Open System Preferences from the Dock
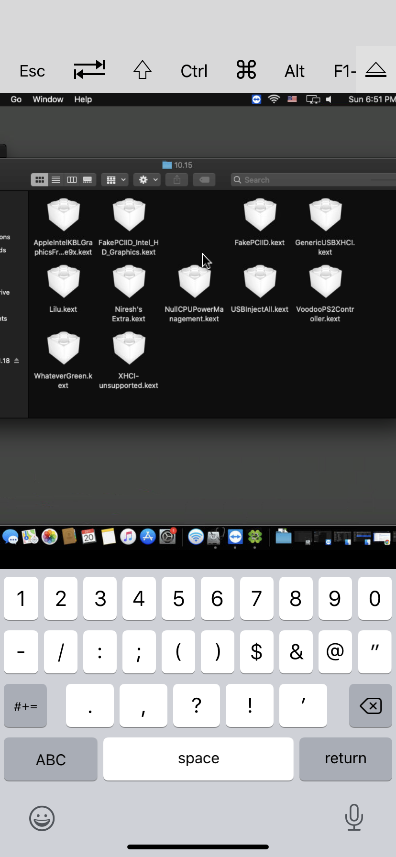The image size is (396, 857). (x=167, y=537)
